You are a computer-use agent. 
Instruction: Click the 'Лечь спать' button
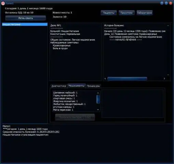pos(26,18)
